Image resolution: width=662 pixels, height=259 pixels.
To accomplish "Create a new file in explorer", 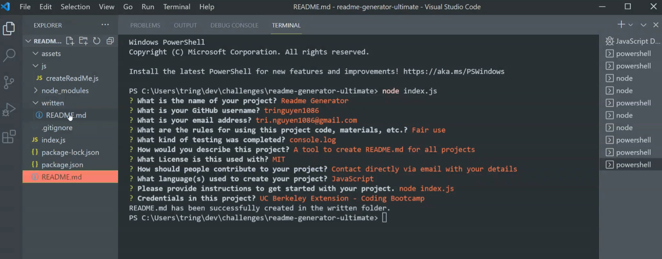I will tap(70, 41).
